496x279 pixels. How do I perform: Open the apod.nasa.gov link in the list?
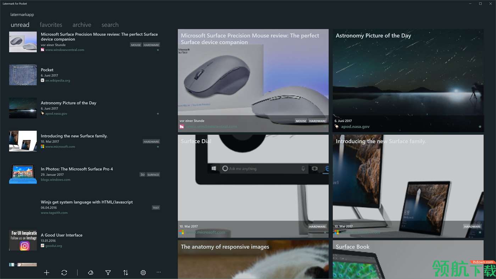(56, 113)
